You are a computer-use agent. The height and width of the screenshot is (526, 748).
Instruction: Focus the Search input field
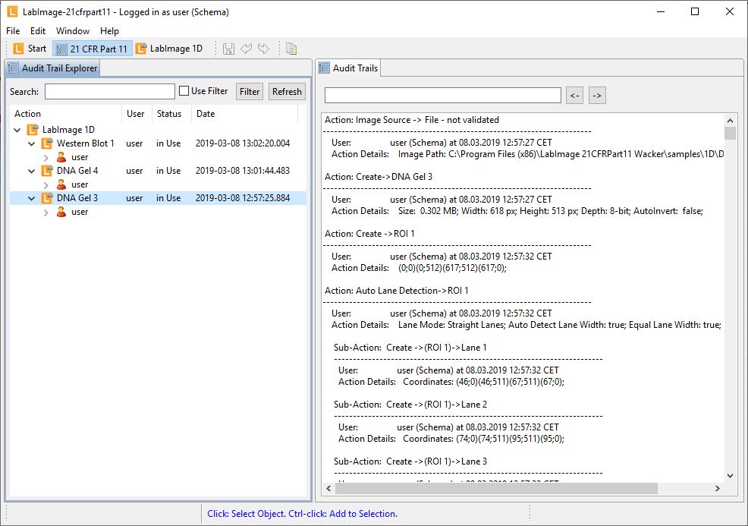coord(110,92)
